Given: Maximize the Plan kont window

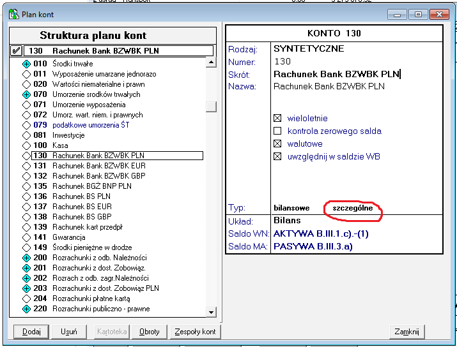Looking at the screenshot, I should pos(418,14).
